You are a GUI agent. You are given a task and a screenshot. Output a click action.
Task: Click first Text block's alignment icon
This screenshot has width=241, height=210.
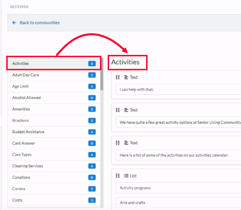(x=126, y=77)
